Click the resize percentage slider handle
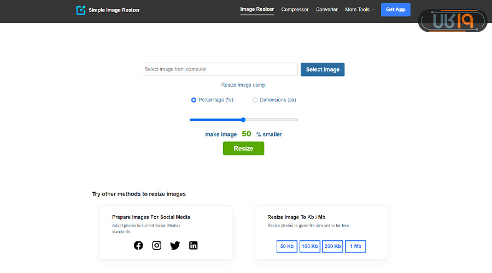Viewport: 492px width, 273px height. pos(243,120)
